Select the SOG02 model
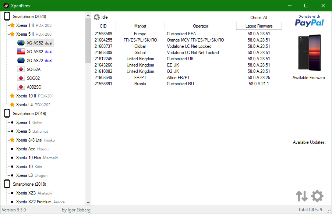Viewport: 332px width, 214px height. point(33,78)
